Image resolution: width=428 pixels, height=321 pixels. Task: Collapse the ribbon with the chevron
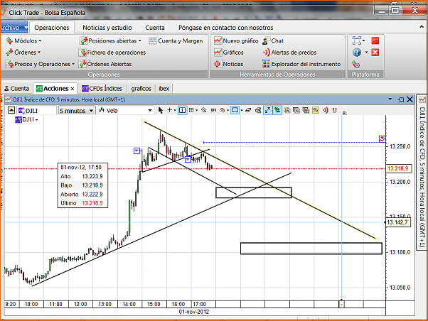tap(422, 27)
